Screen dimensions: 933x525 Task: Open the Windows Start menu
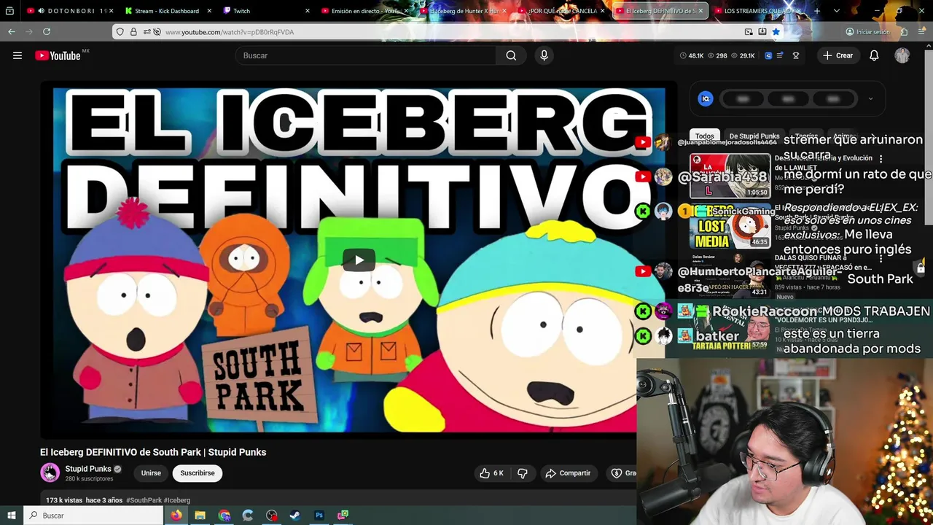coord(11,516)
